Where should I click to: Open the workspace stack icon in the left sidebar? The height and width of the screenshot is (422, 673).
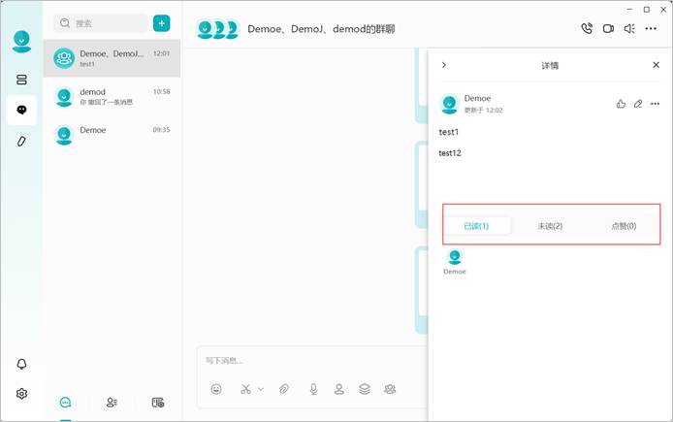coord(21,80)
